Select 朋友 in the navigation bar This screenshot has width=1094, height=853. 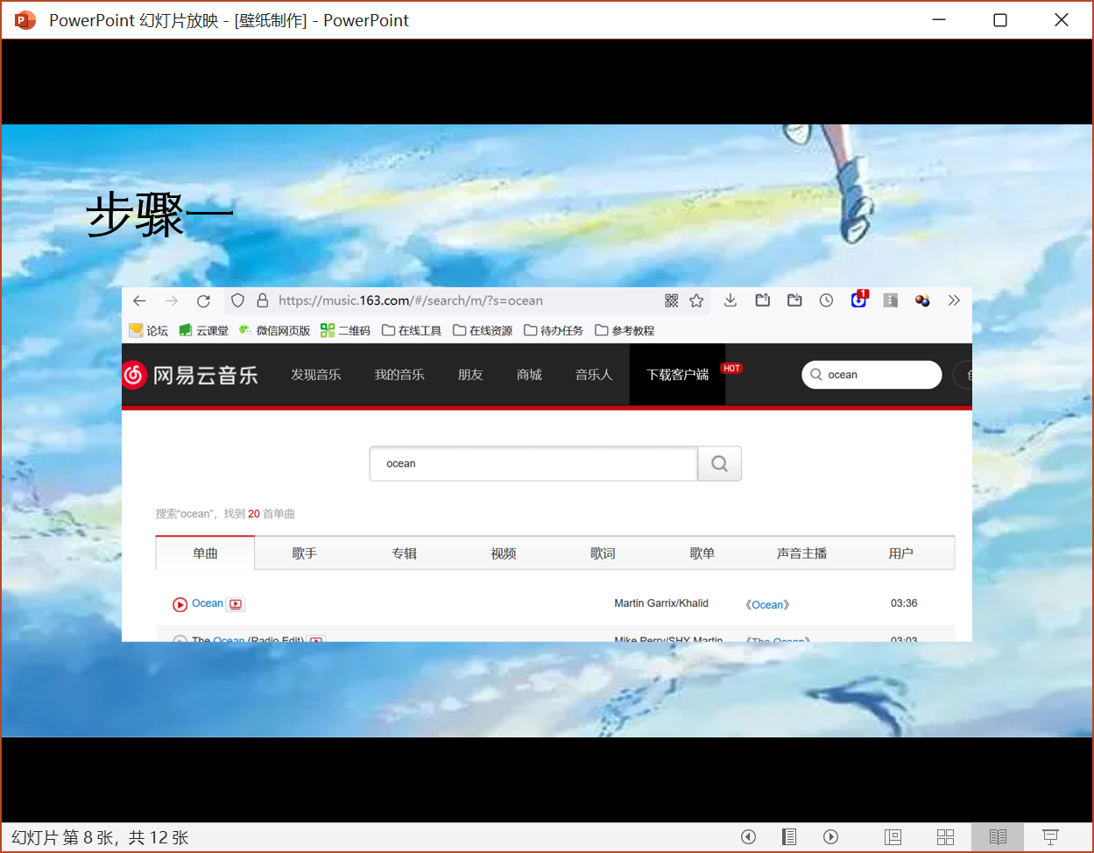(470, 375)
